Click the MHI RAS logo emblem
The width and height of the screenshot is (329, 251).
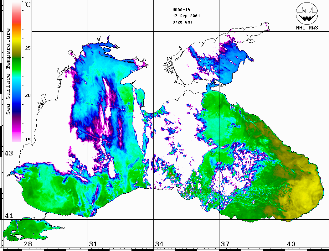pyautogui.click(x=307, y=13)
